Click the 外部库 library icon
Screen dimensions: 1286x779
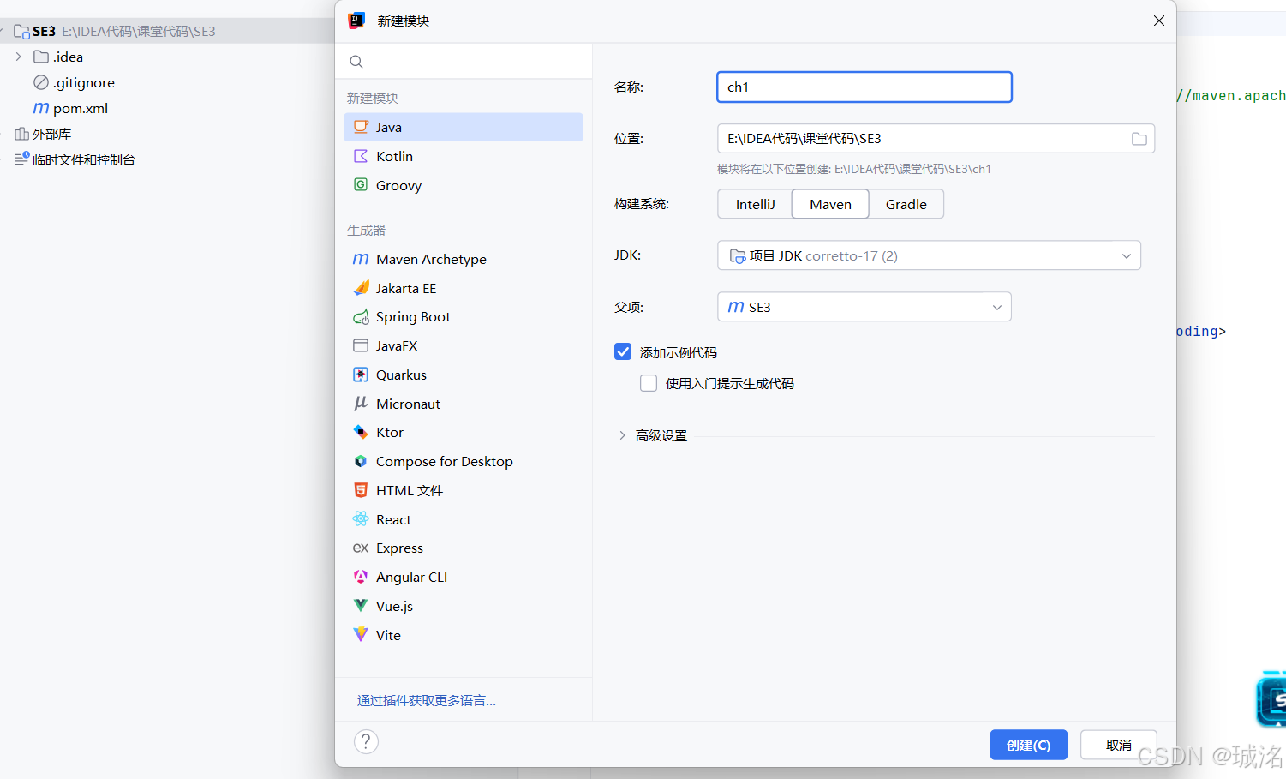pos(22,134)
